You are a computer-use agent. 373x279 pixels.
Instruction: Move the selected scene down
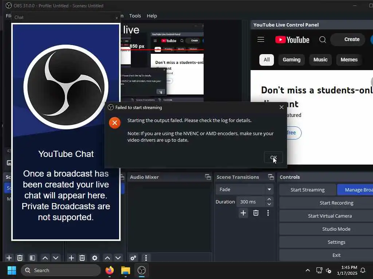(56, 258)
